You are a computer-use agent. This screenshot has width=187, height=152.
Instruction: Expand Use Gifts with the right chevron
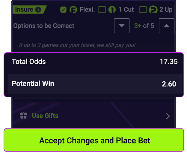pos(168,116)
